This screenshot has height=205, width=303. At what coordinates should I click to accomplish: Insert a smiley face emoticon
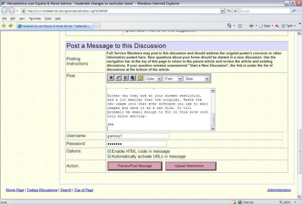click(140, 78)
